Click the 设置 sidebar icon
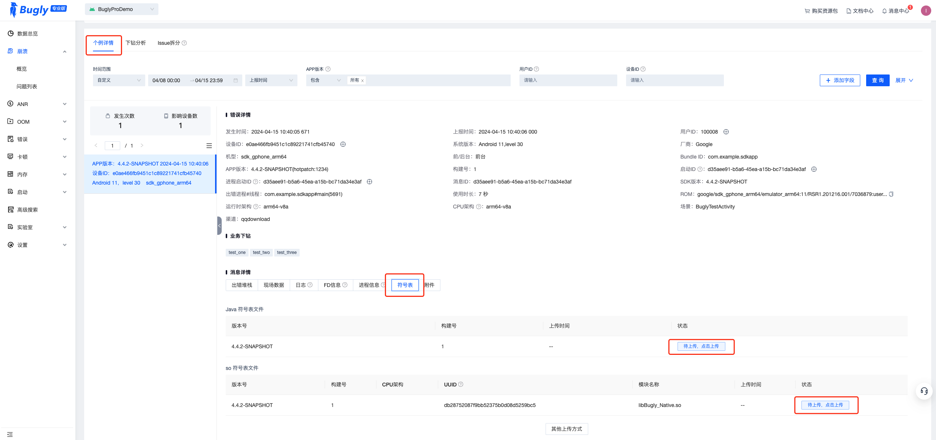Viewport: 936px width, 440px height. [x=11, y=245]
